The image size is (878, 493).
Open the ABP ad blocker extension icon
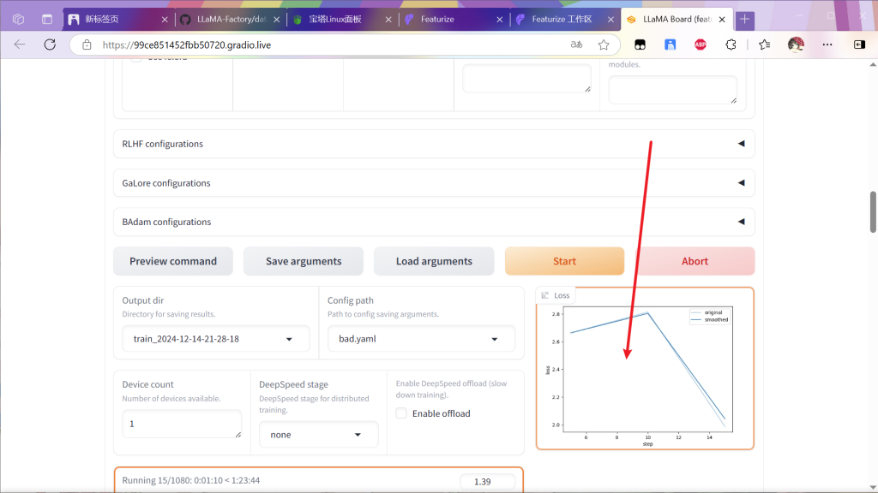(x=701, y=45)
